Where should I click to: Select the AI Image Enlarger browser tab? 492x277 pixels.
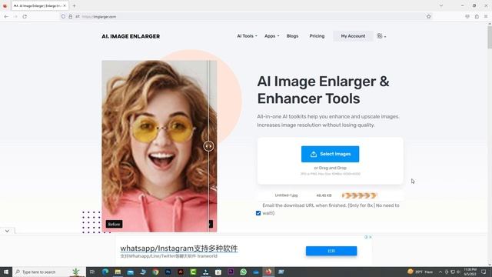pos(40,5)
